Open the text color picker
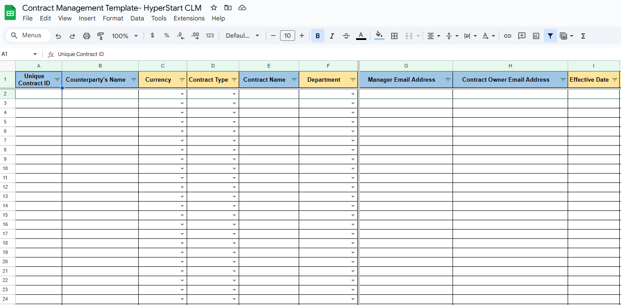Screen dimensions: 621x305 tap(361, 36)
